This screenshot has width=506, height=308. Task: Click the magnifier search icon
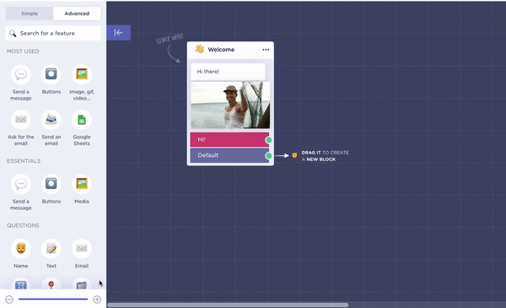(13, 33)
